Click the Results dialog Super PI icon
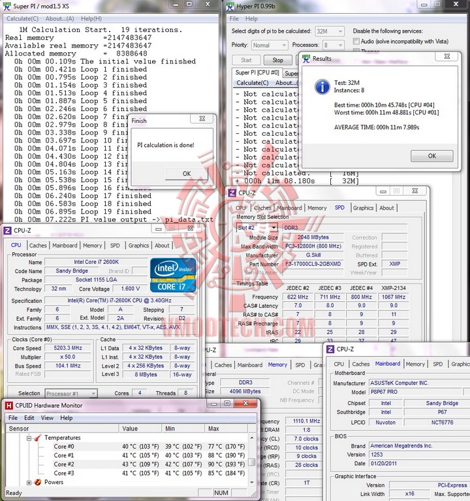 point(306,59)
